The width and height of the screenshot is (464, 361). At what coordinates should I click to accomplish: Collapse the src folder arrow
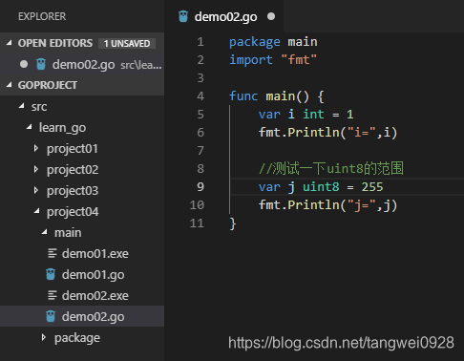click(22, 106)
